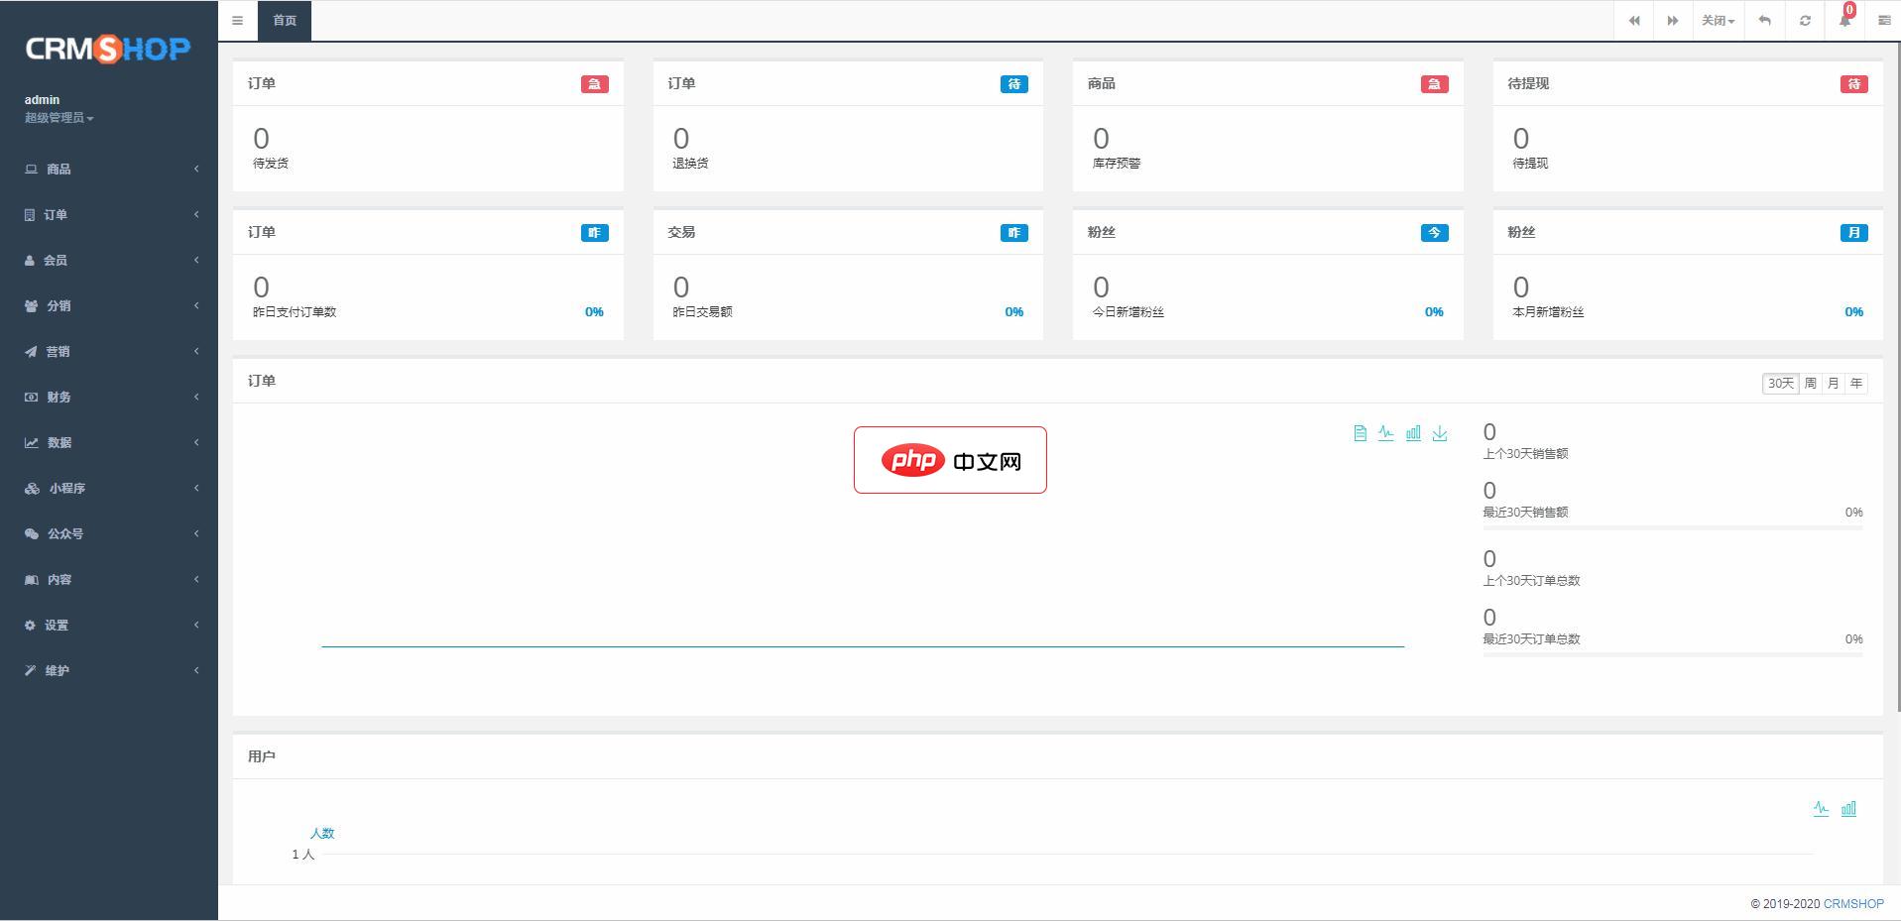Switch order chart to bar view icon
1901x921 pixels.
click(x=1413, y=433)
